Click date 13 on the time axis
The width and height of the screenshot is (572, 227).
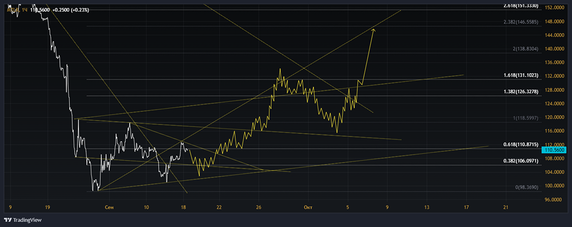pyautogui.click(x=427, y=208)
